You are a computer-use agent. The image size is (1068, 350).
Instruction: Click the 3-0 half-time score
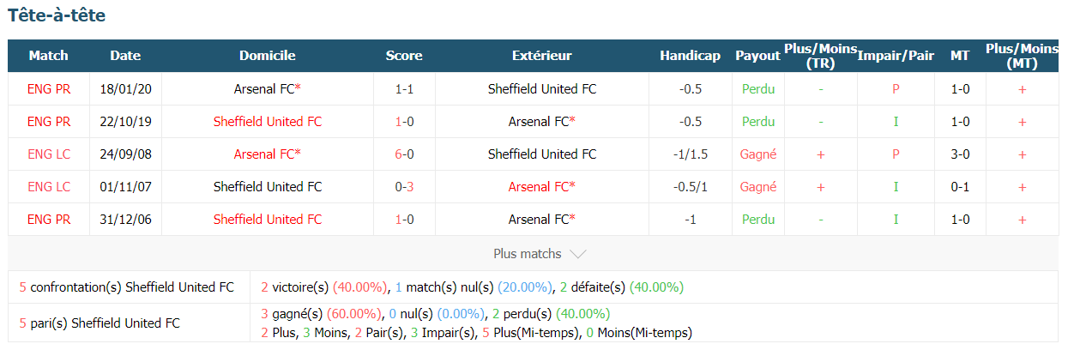[960, 154]
